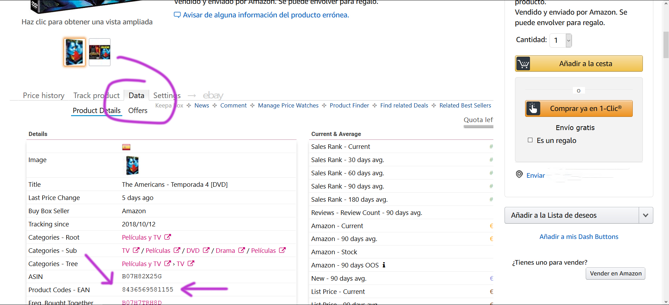Click the Tracking since date 2018/10/12
Screen dimensions: 669x305
[139, 224]
